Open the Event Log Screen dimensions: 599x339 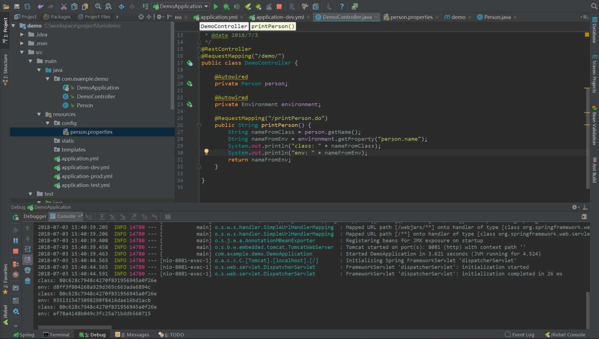coord(519,334)
